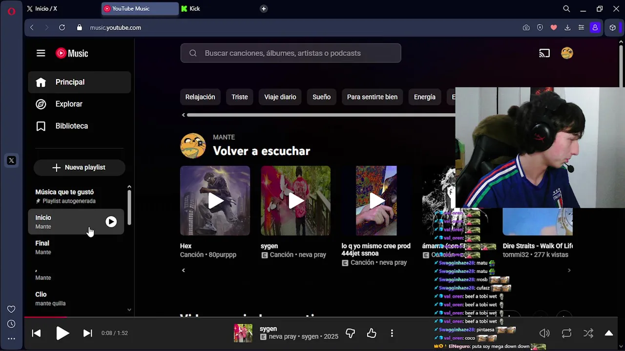
Task: Open Opera sidebar three-dot settings
Action: coord(11,339)
